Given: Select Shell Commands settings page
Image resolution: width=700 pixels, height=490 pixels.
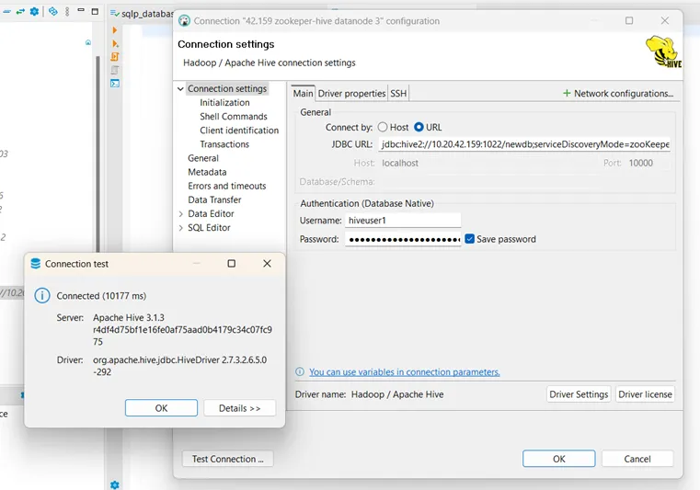Looking at the screenshot, I should click(234, 117).
